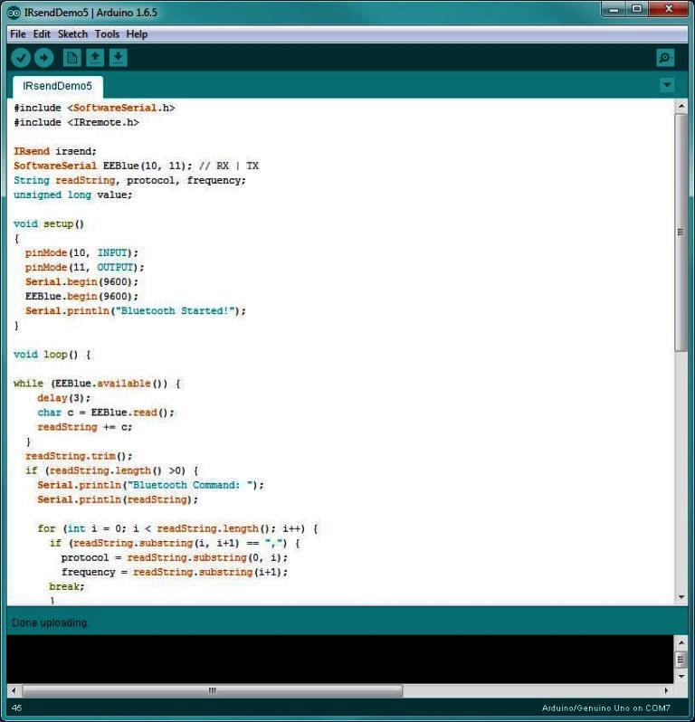Image resolution: width=695 pixels, height=722 pixels.
Task: Open a sketch with the Open icon
Action: click(95, 58)
